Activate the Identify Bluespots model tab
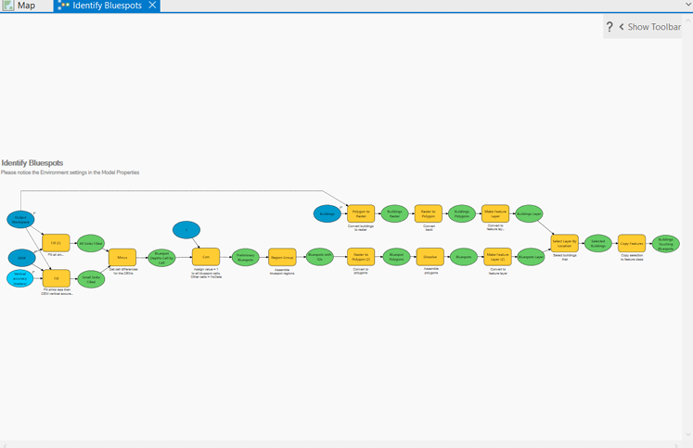The width and height of the screenshot is (693, 448). point(107,6)
